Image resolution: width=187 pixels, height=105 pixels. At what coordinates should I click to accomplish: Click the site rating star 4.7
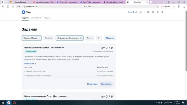point(19,6)
